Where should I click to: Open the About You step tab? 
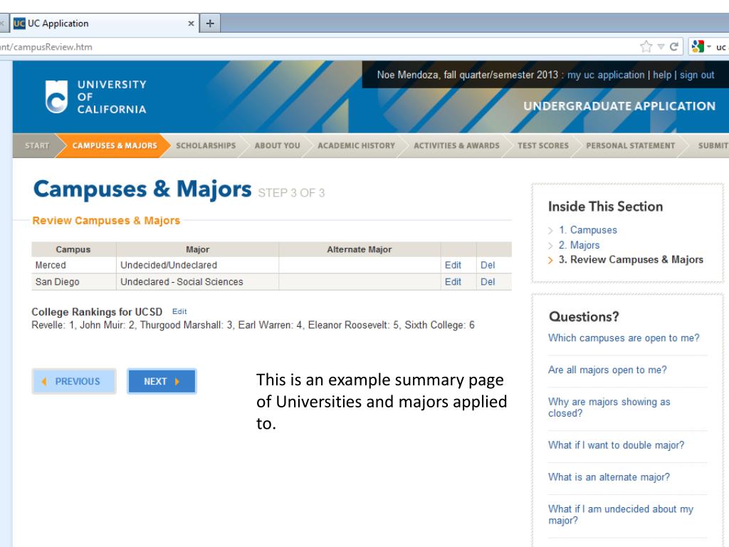tap(277, 145)
